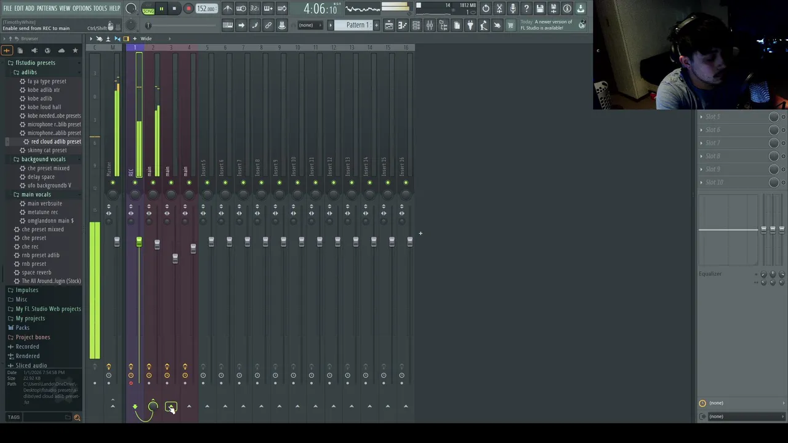Click the project info icon
Screen dimensions: 788x443
click(567, 9)
